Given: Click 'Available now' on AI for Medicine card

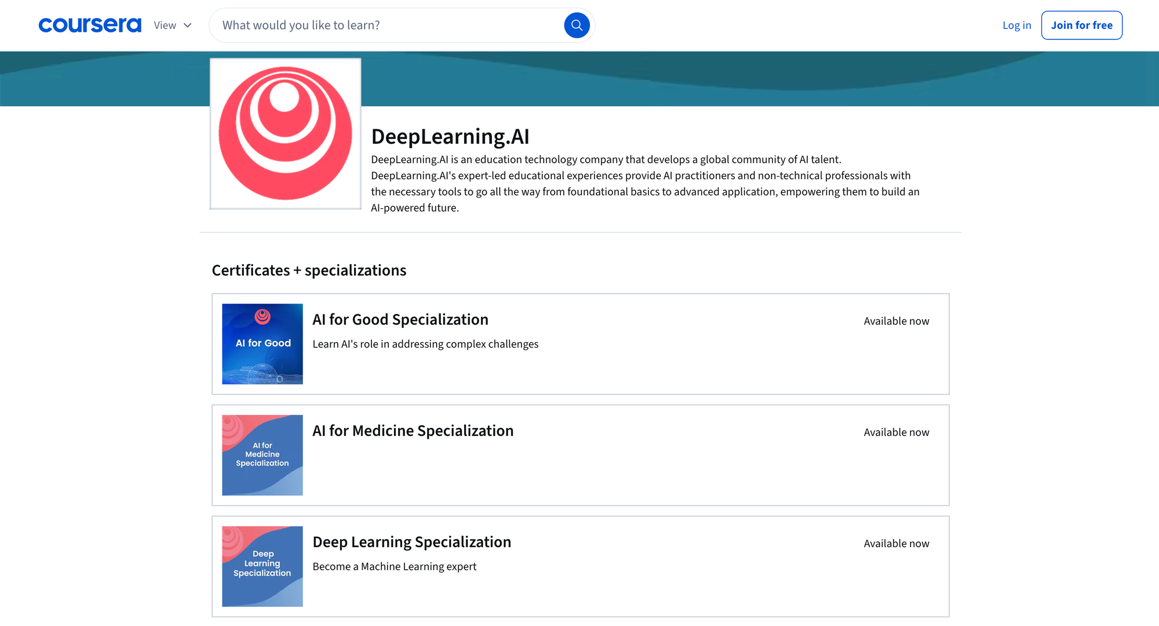Looking at the screenshot, I should [x=896, y=433].
